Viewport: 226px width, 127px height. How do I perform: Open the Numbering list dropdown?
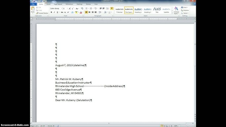93,9
